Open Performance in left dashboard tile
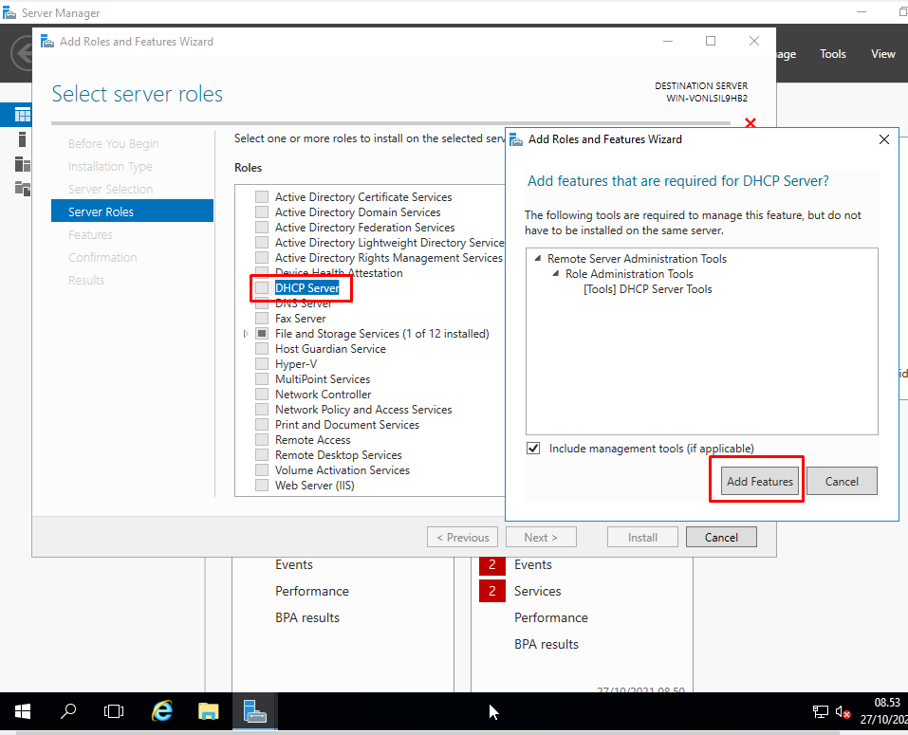 point(311,591)
